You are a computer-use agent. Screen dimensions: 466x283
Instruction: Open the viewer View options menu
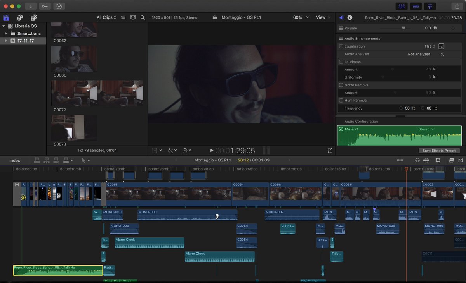(323, 17)
